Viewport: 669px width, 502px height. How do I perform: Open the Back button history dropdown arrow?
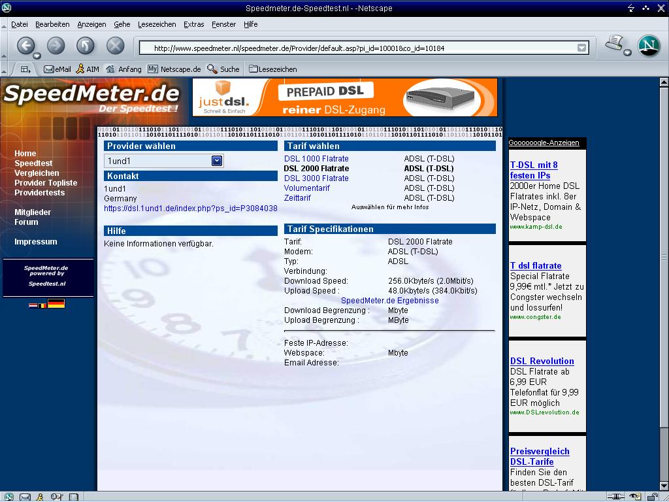tap(37, 56)
